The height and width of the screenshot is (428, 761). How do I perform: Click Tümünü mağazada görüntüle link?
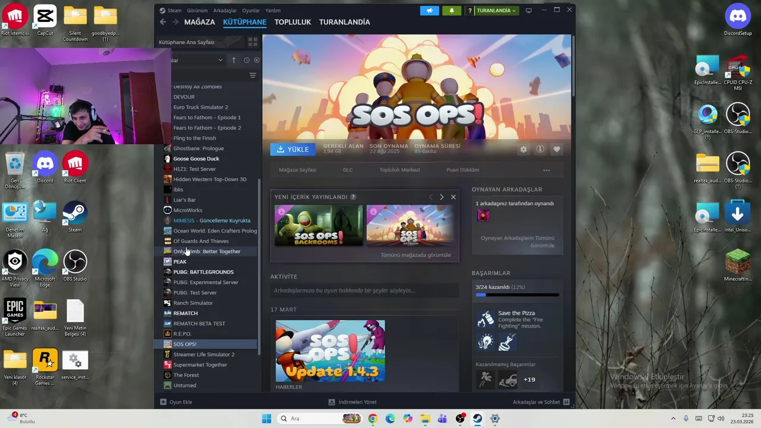click(416, 255)
